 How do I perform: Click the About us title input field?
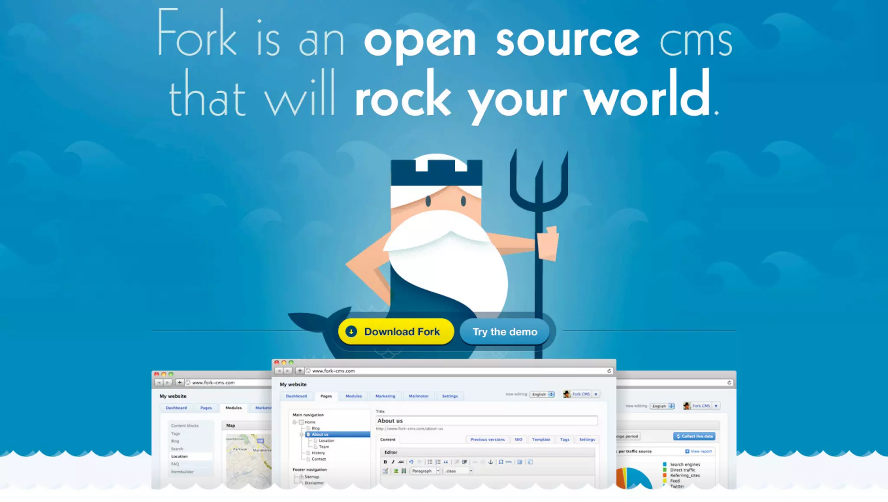click(486, 421)
